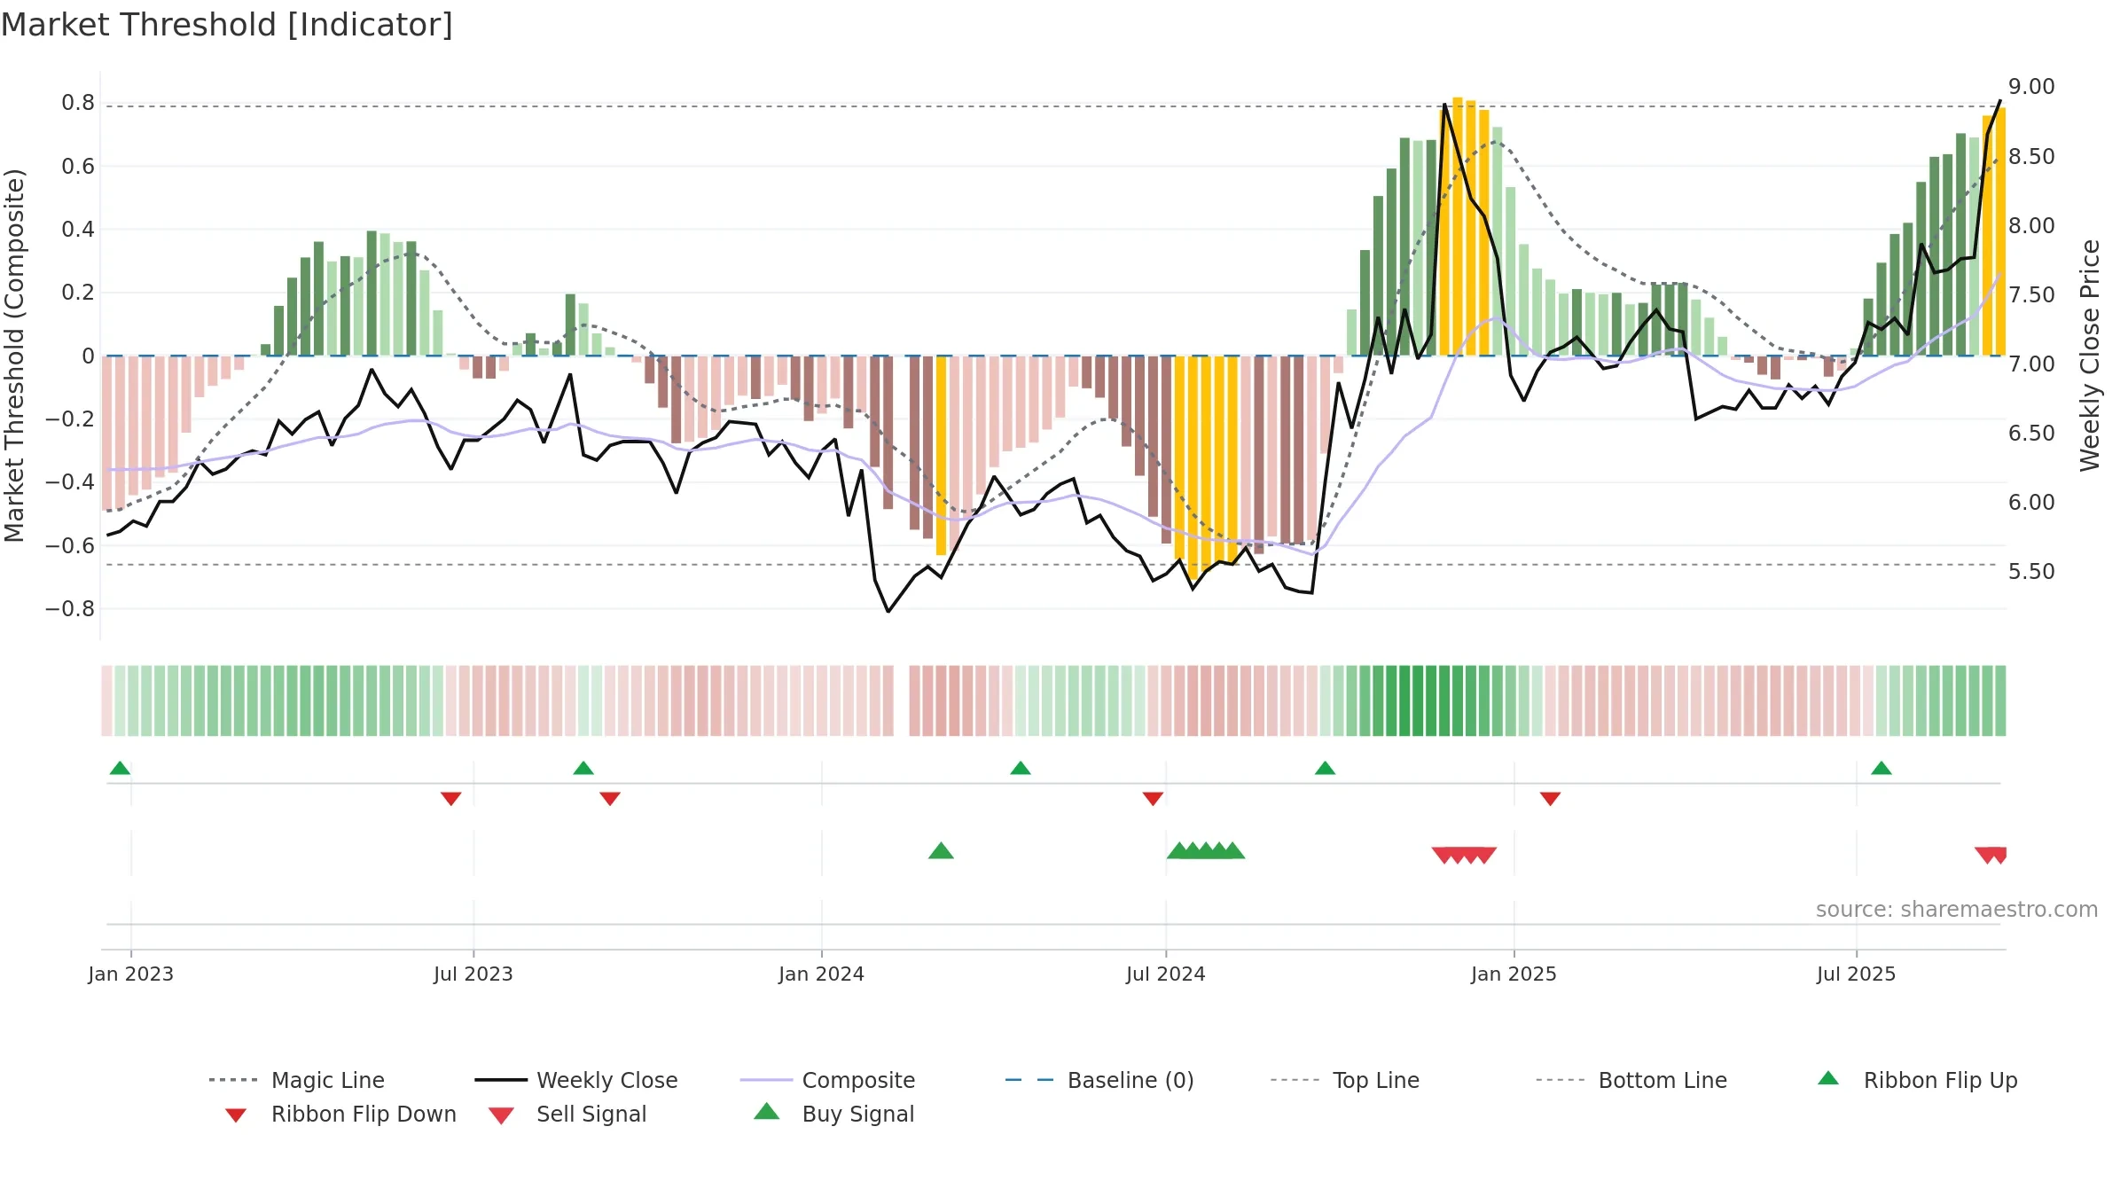The image size is (2128, 1197).
Task: Toggle the Top Line legend entry
Action: point(1344,1080)
